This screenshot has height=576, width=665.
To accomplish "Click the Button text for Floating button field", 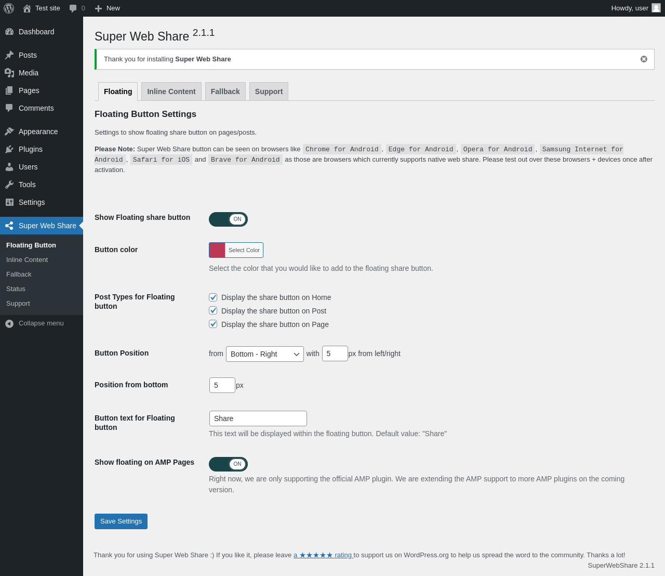I will tap(258, 418).
